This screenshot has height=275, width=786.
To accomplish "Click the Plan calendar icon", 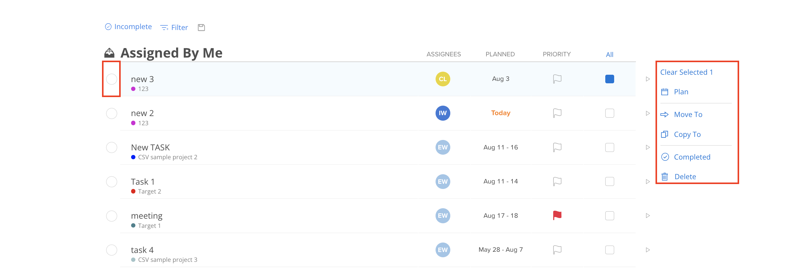I will coord(665,91).
